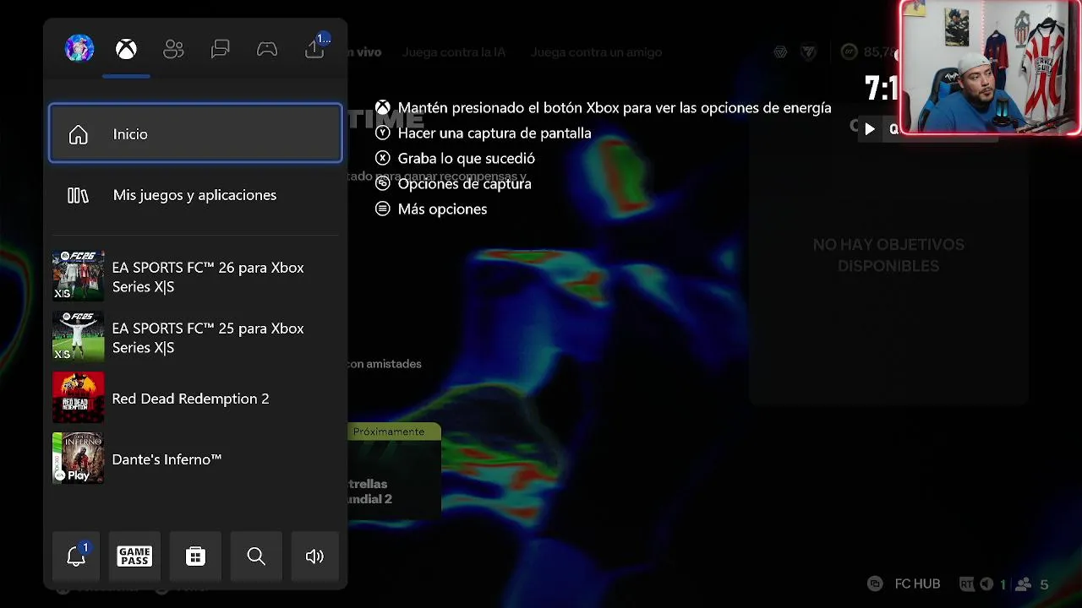The image size is (1082, 608).
Task: Click the Red Dead Redemption cover art
Action: (78, 398)
